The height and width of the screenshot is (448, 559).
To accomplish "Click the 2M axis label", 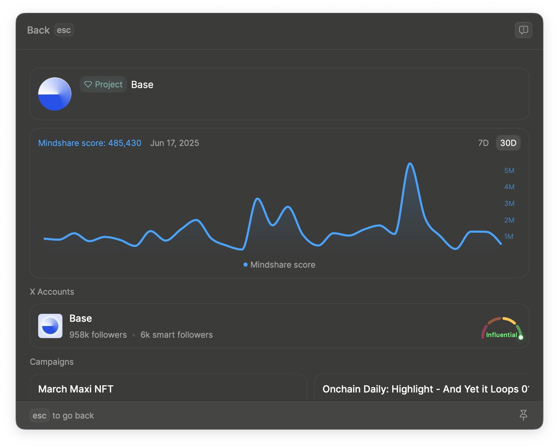I will tap(509, 220).
